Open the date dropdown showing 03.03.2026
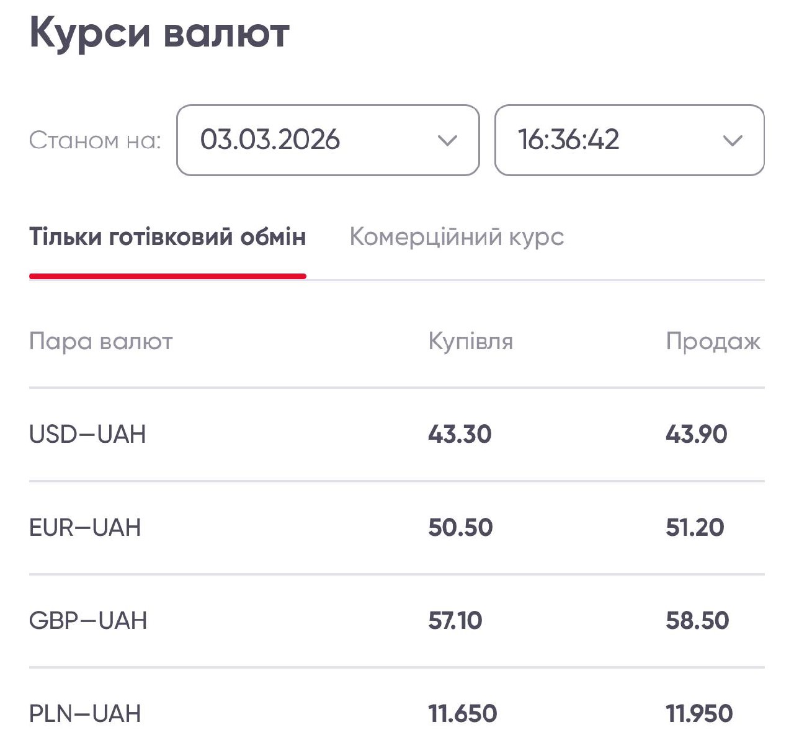The width and height of the screenshot is (794, 748). point(327,140)
